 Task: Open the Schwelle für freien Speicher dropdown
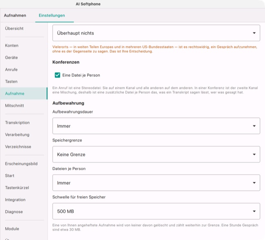[156, 211]
